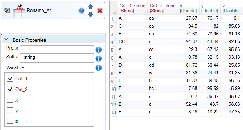
Task: Check the z variable
Action: click(x=10, y=121)
